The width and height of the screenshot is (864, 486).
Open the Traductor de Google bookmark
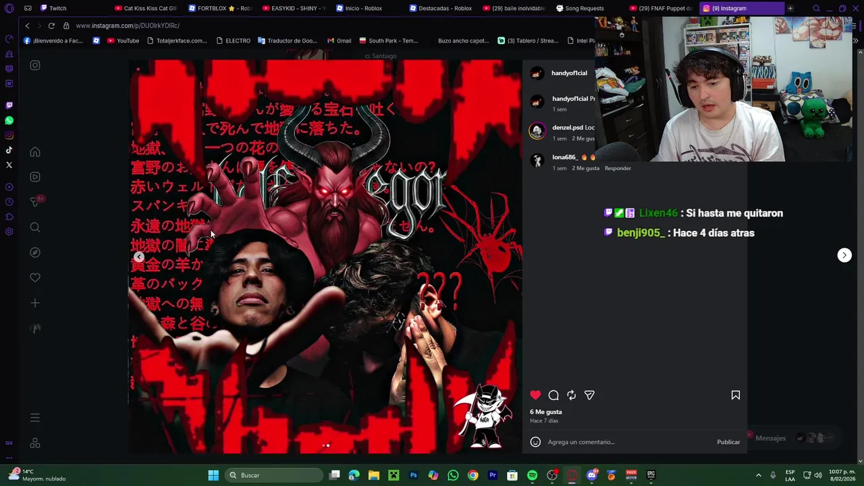coord(287,40)
